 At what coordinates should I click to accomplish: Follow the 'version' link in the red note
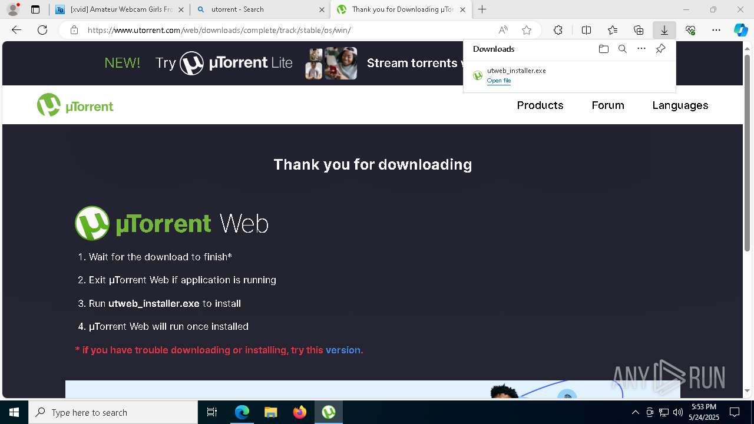pos(343,350)
